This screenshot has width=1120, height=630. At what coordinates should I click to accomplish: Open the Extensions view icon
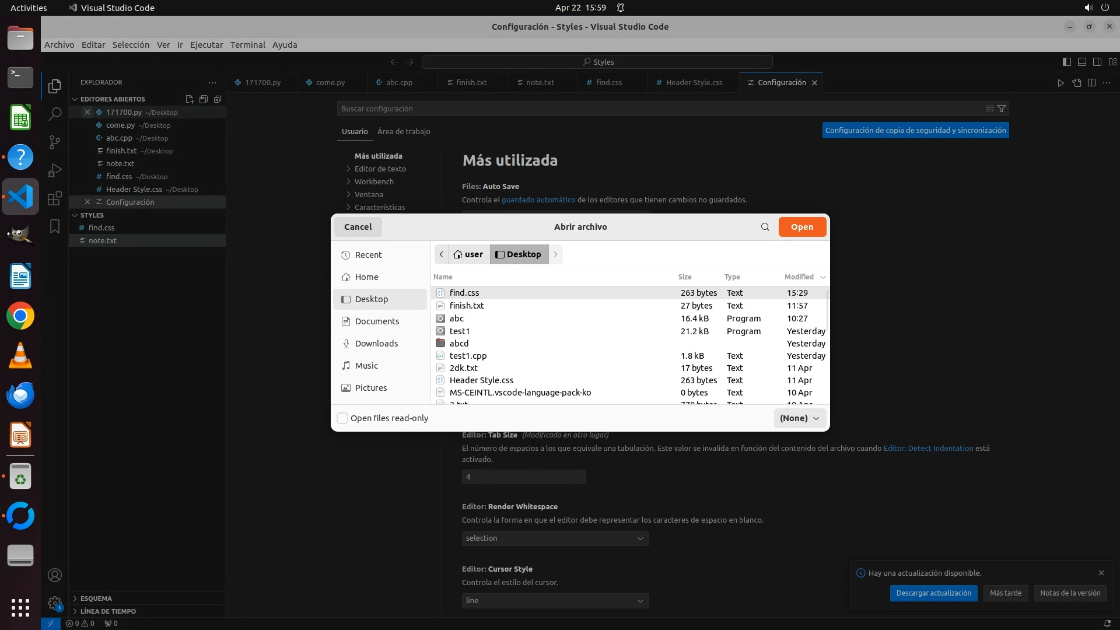click(x=54, y=198)
